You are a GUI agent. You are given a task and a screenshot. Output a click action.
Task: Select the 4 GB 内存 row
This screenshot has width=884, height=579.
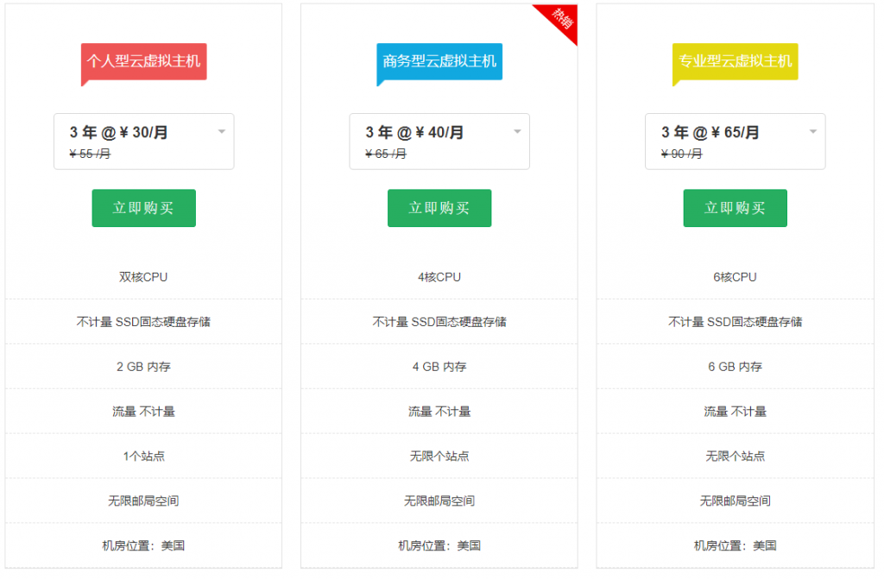coord(439,367)
